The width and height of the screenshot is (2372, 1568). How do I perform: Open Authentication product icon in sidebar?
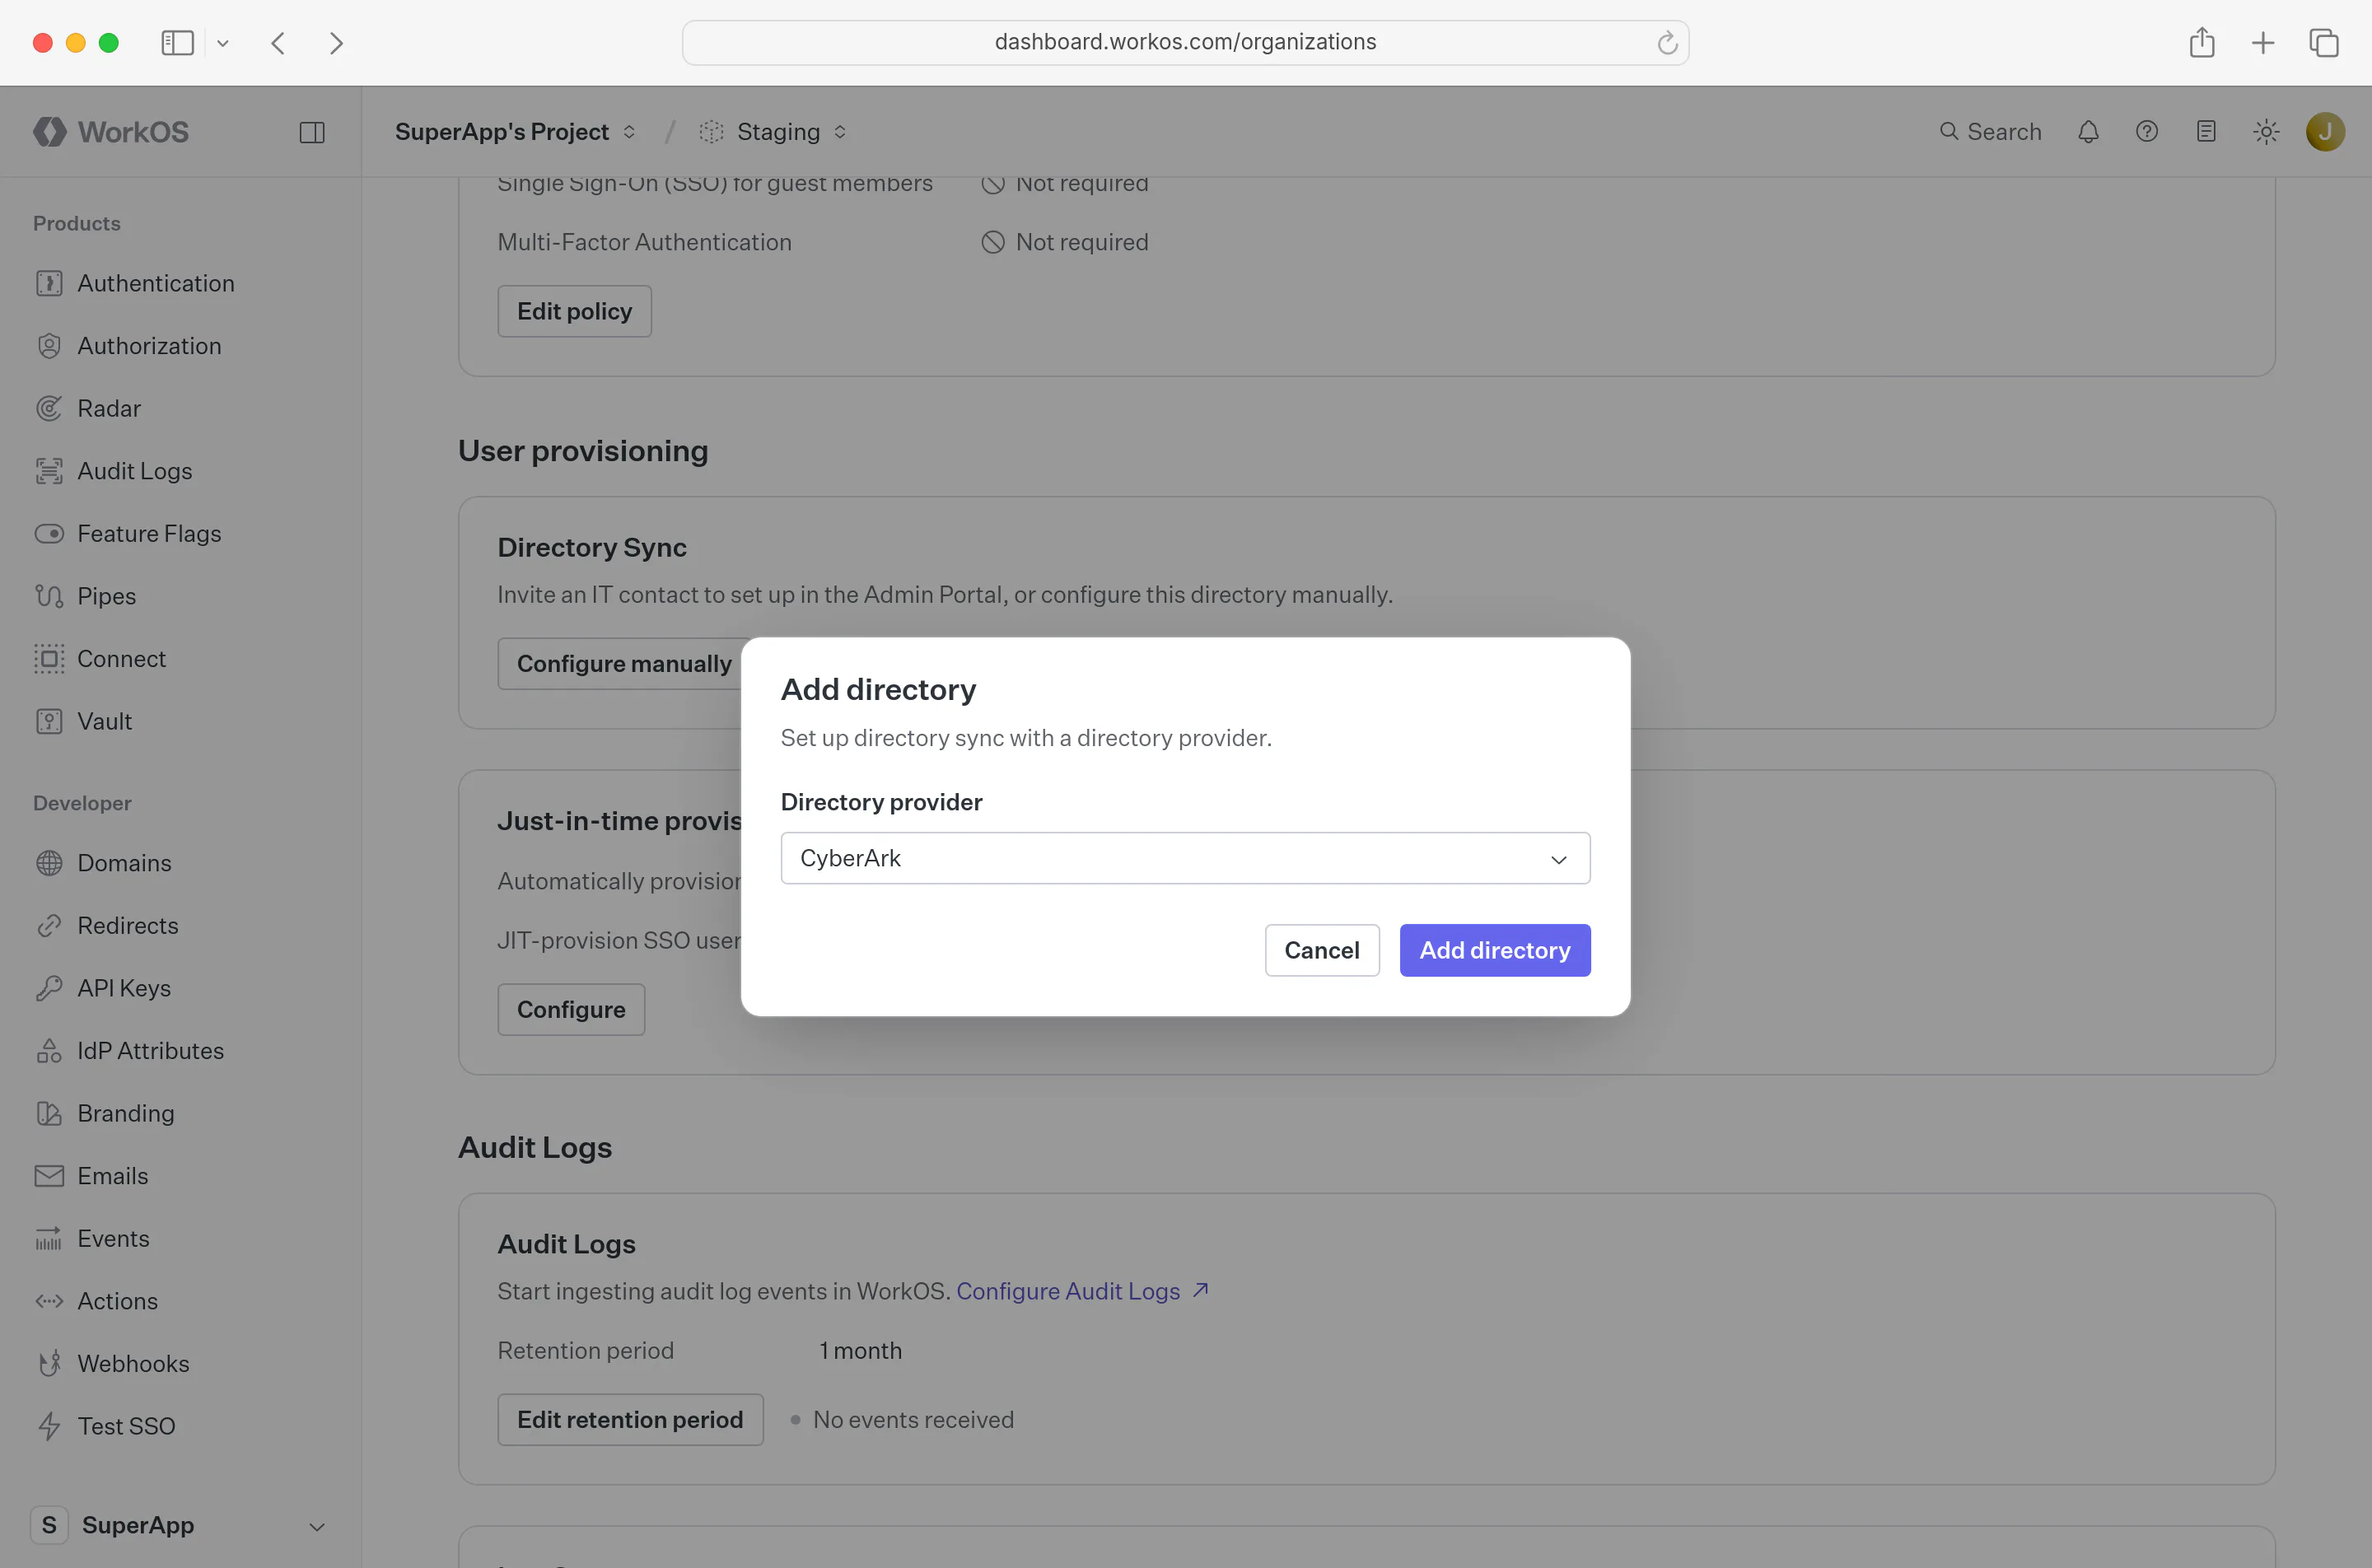49,284
